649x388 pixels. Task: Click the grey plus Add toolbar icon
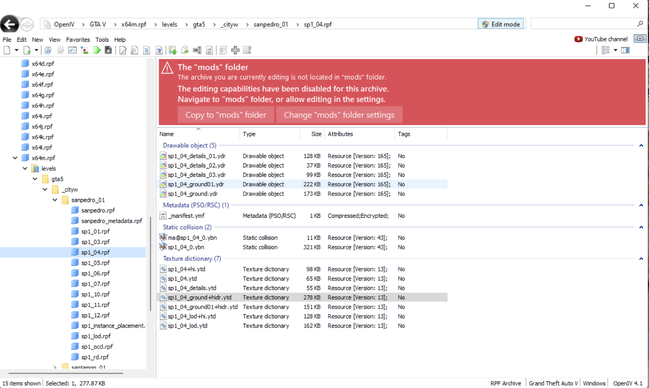235,50
